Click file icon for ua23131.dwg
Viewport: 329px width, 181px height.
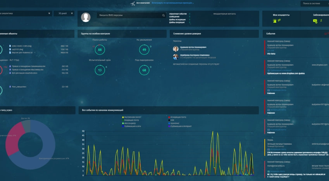10,49
